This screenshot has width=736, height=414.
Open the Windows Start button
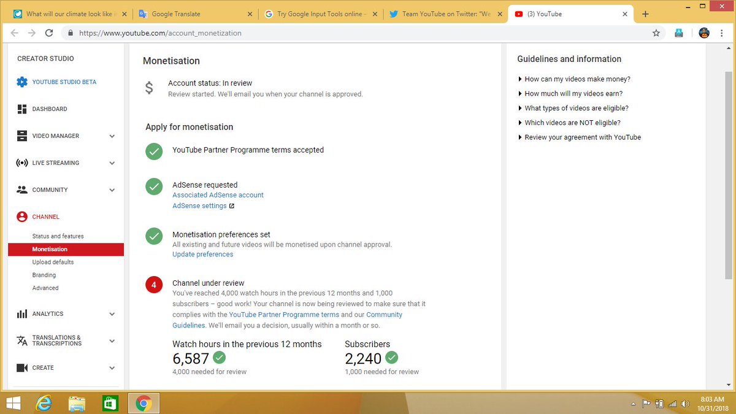point(14,403)
